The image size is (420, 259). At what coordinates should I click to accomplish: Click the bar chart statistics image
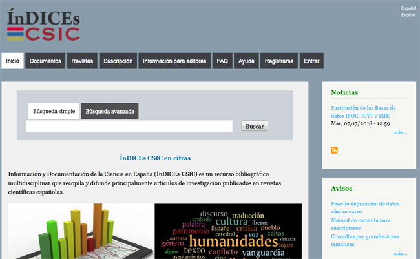click(81, 231)
